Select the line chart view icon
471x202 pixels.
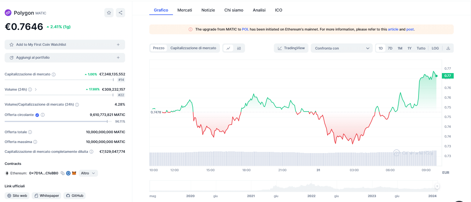(228, 48)
